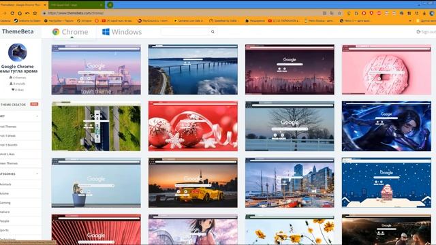Open the red Christmas ornaments theme
The image size is (436, 245).
tap(193, 126)
